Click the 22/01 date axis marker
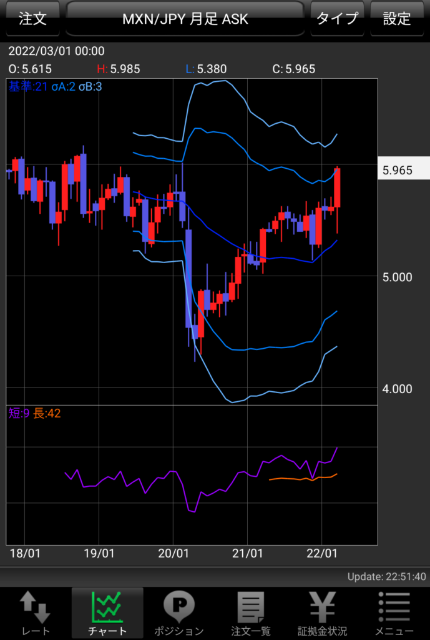The height and width of the screenshot is (640, 430). pos(322,554)
